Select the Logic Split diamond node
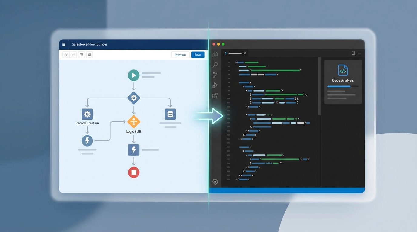 tap(134, 122)
